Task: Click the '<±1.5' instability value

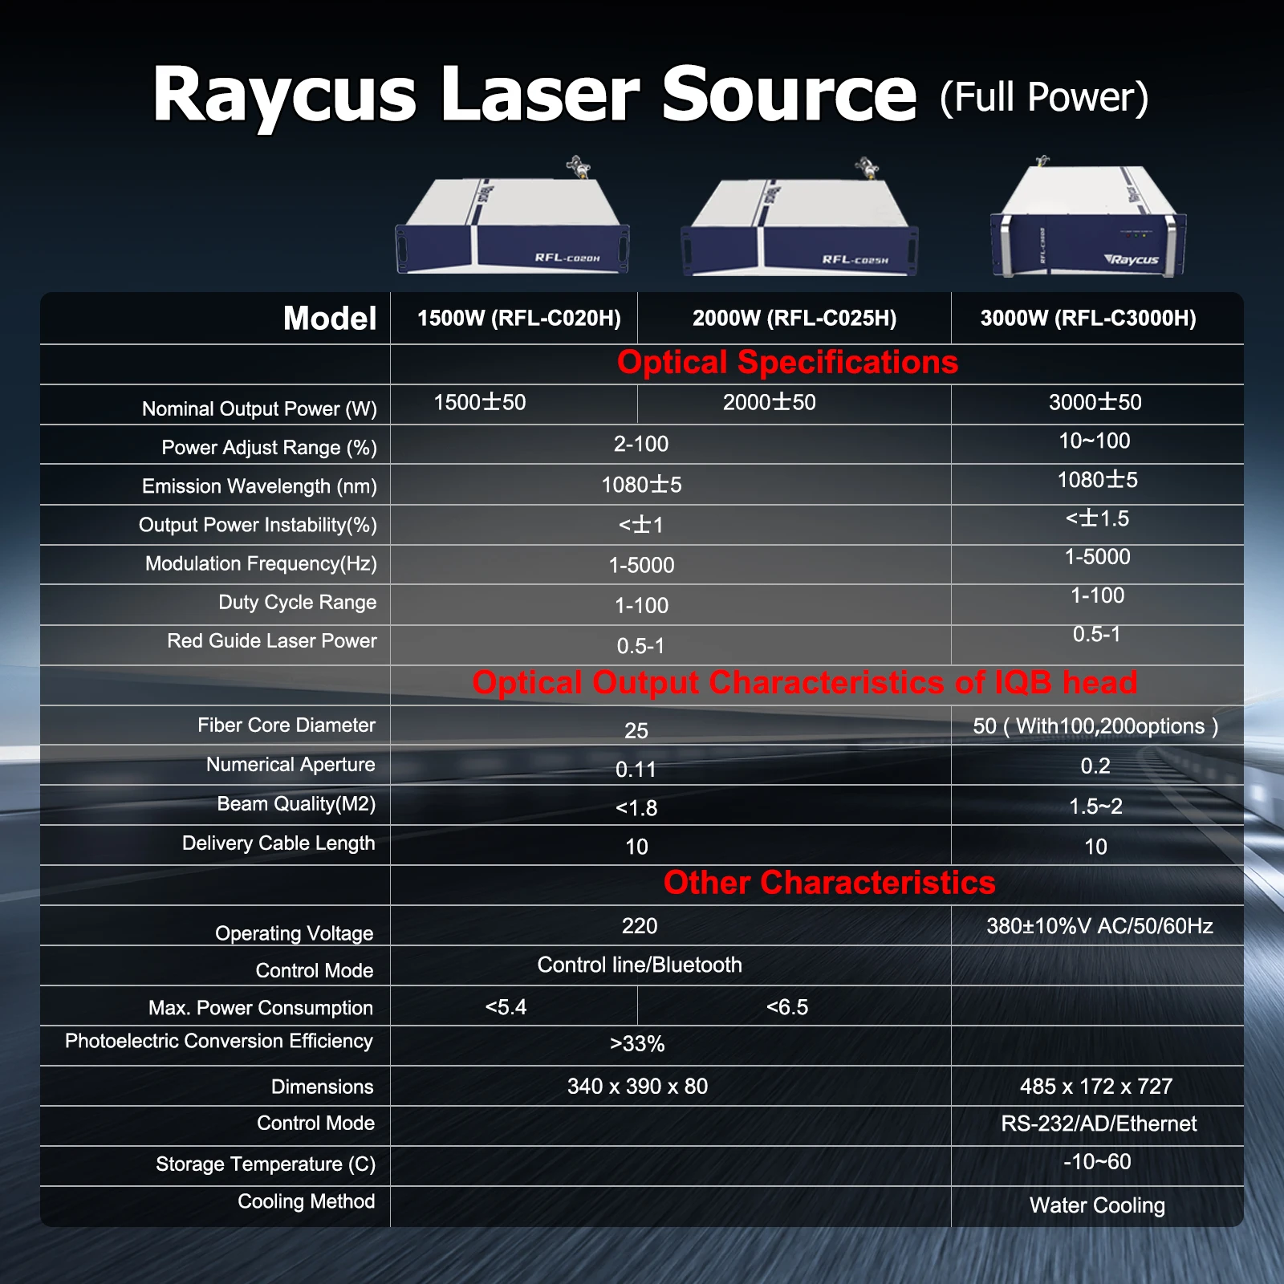Action: (1097, 518)
